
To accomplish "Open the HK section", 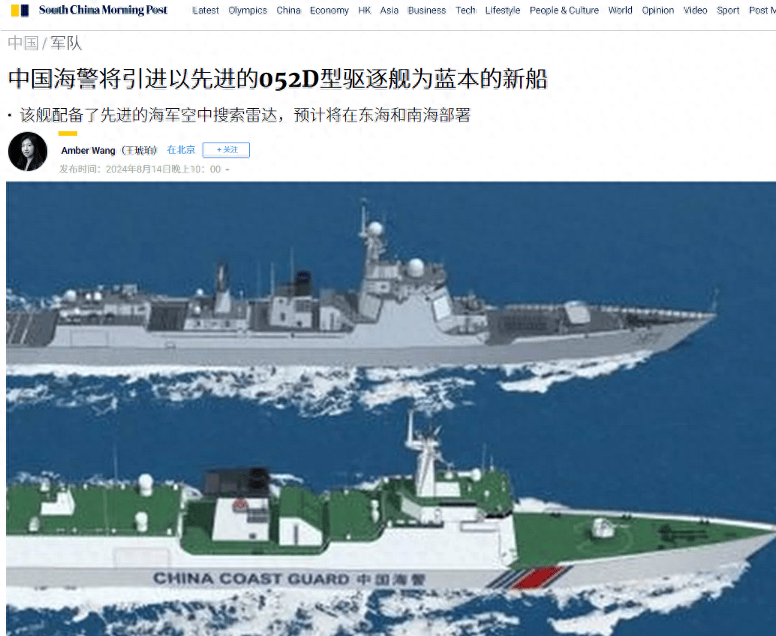I will tap(365, 10).
